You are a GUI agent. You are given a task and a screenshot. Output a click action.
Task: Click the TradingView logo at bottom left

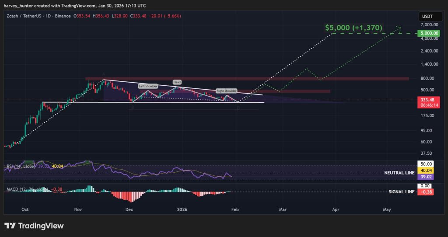[34, 226]
